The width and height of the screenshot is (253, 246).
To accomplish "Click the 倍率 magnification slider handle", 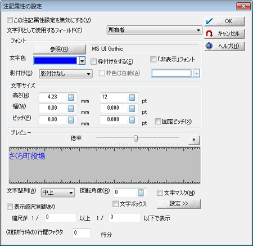I will (x=135, y=138).
